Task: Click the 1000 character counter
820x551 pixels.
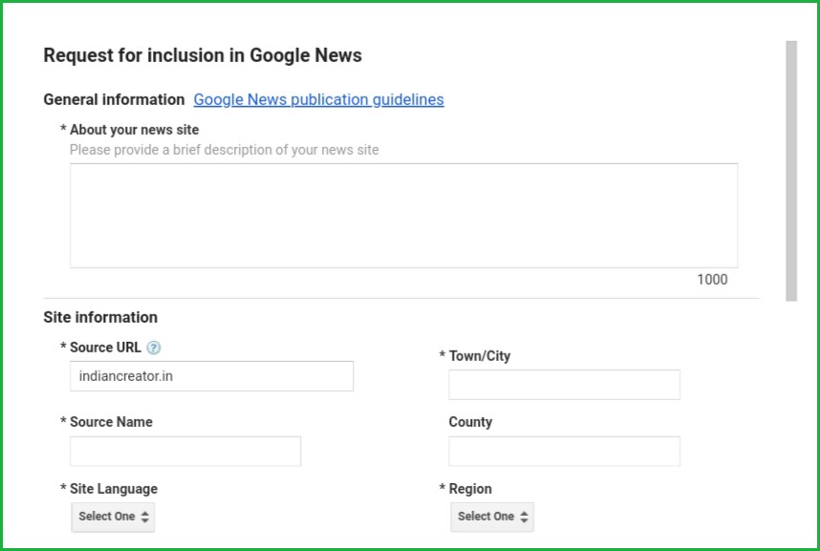Action: coord(712,280)
